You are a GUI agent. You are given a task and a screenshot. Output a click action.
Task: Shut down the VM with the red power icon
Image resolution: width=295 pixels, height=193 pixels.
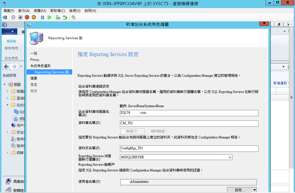pos(27,17)
